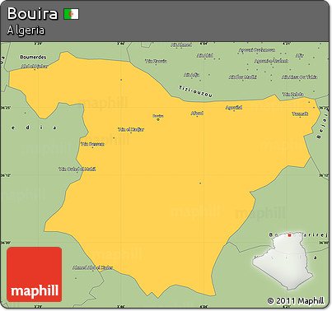
Task: Click the "Bouira" title in the header
Action: [32, 13]
